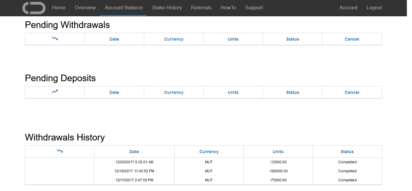Image resolution: width=412 pixels, height=191 pixels.
Task: Switch to the Referrals section
Action: (x=201, y=8)
